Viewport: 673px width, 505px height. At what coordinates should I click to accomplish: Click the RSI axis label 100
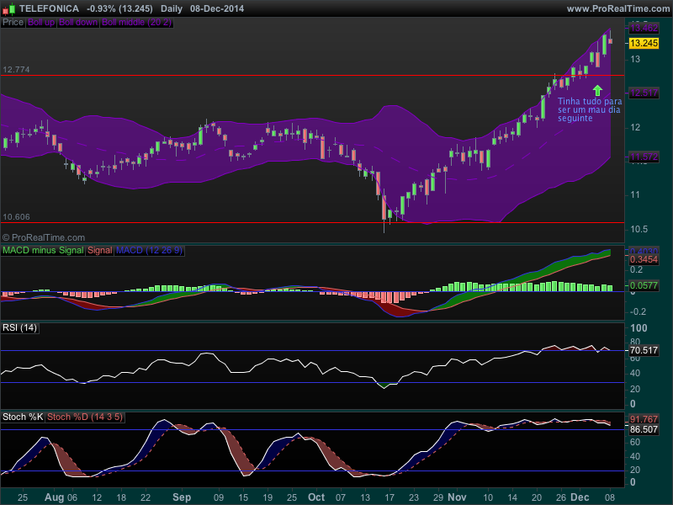pos(639,328)
